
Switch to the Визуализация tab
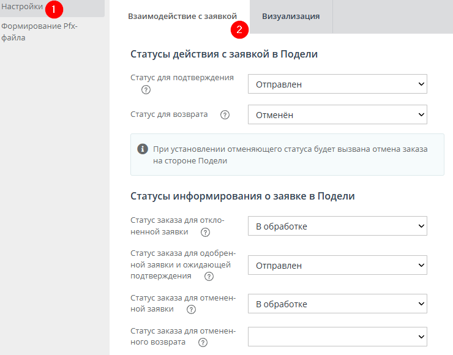point(291,17)
